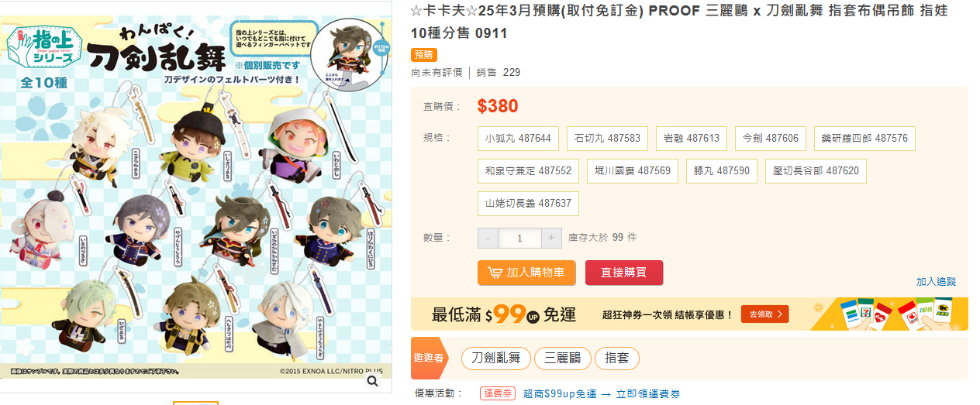Image resolution: width=980 pixels, height=405 pixels.
Task: Add item with 加入購物車 button
Action: click(x=526, y=273)
